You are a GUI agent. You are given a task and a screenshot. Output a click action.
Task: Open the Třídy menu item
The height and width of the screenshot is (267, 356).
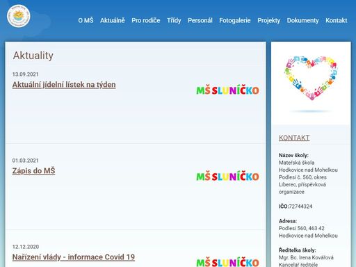(x=174, y=20)
